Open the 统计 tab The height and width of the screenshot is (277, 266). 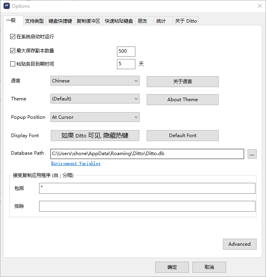click(163, 21)
